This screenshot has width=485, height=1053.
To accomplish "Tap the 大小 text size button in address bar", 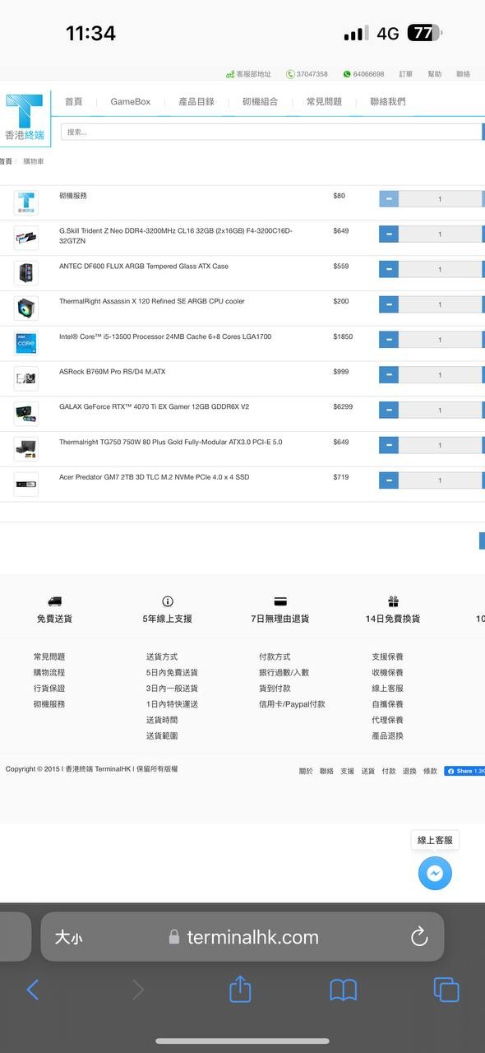I will click(x=68, y=937).
